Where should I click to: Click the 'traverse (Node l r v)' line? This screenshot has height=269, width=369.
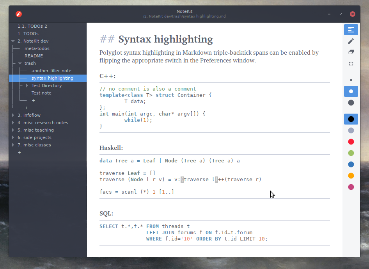coord(180,179)
